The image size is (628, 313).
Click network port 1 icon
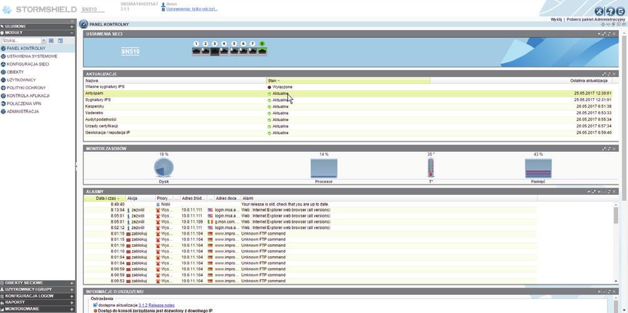point(196,52)
